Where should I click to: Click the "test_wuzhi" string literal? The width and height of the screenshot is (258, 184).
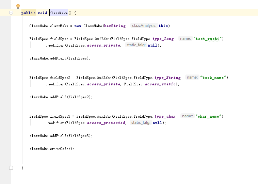[208, 39]
